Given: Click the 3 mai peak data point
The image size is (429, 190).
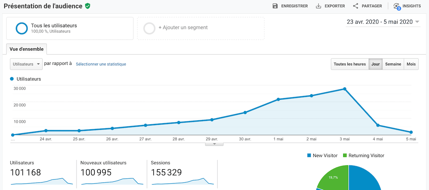Looking at the screenshot, I should [x=345, y=89].
